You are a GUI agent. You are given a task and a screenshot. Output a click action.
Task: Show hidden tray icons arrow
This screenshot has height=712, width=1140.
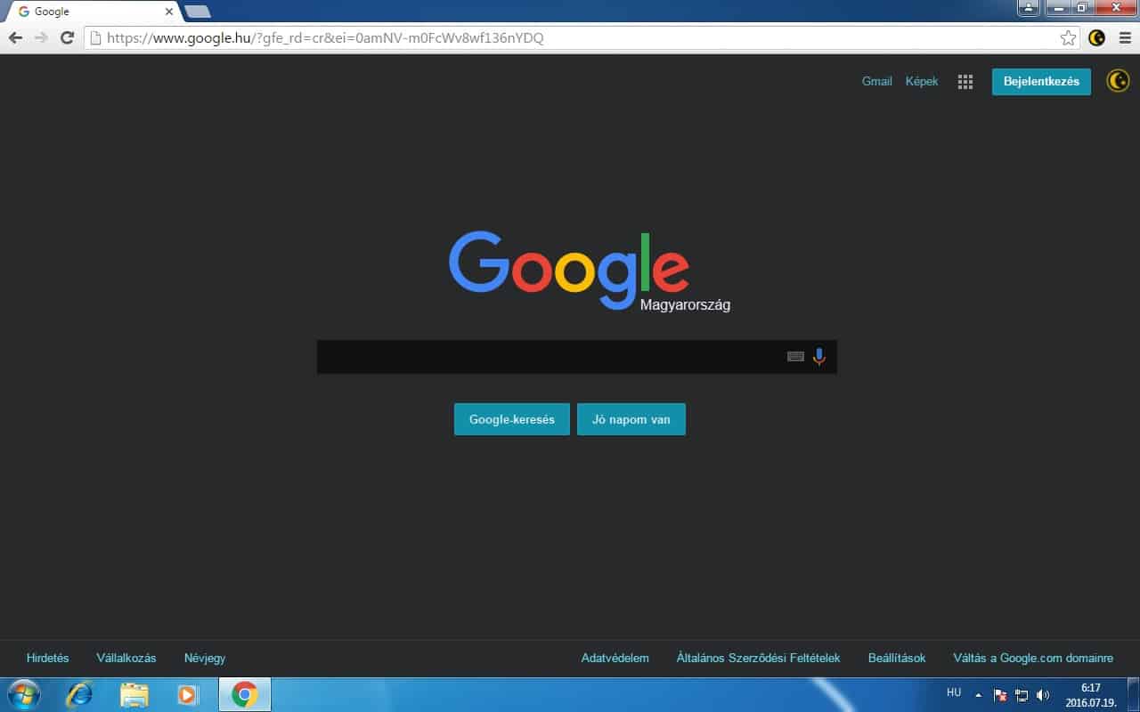coord(978,694)
